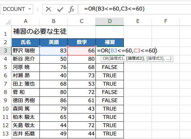Screen dimensions: 191x139
Task: Click the FALSE result for 河原 暁
Action: pyautogui.click(x=110, y=67)
